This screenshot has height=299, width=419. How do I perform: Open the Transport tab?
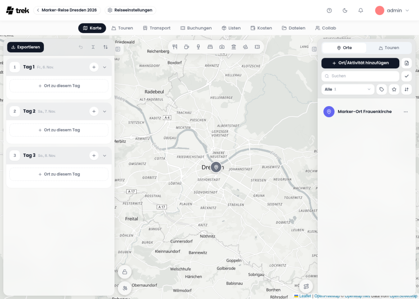[157, 28]
